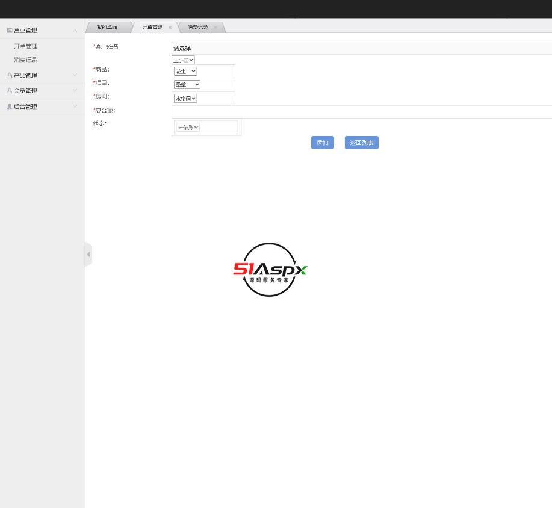Screen dimensions: 552x508
Task: Expand the 产品管理 menu chevron
Action: coord(75,75)
